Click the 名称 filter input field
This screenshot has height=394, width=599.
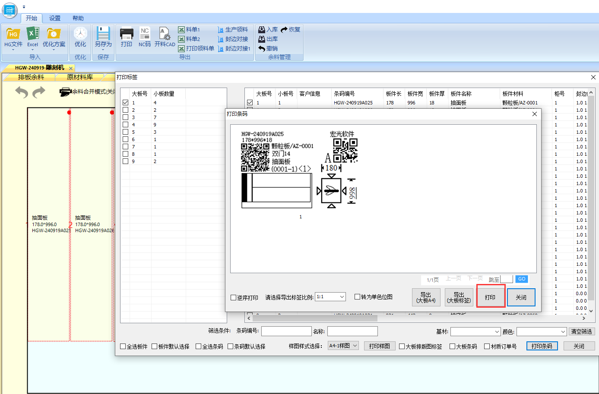click(x=352, y=331)
